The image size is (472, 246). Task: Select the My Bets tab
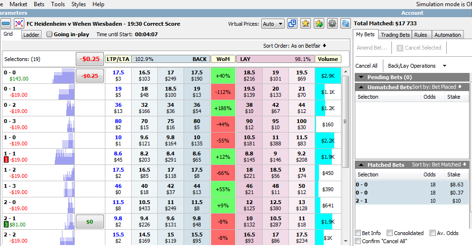click(365, 34)
